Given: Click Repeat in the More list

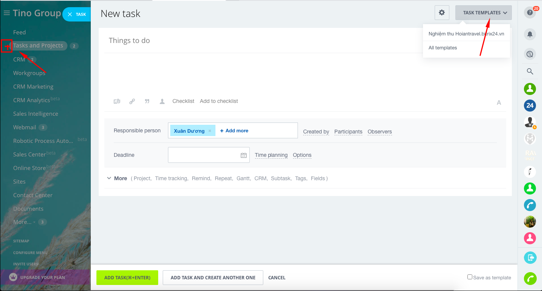Looking at the screenshot, I should [223, 178].
